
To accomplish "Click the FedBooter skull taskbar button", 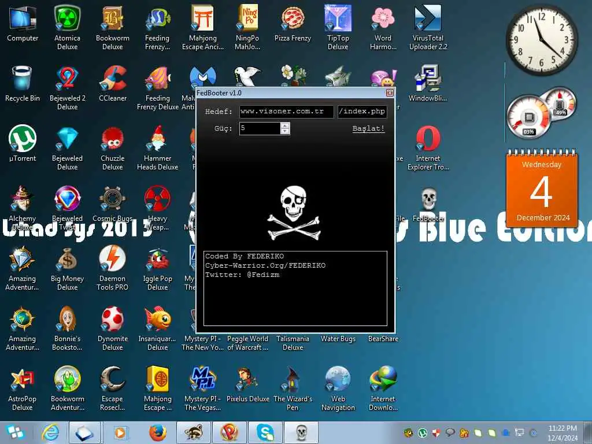I will pos(301,432).
